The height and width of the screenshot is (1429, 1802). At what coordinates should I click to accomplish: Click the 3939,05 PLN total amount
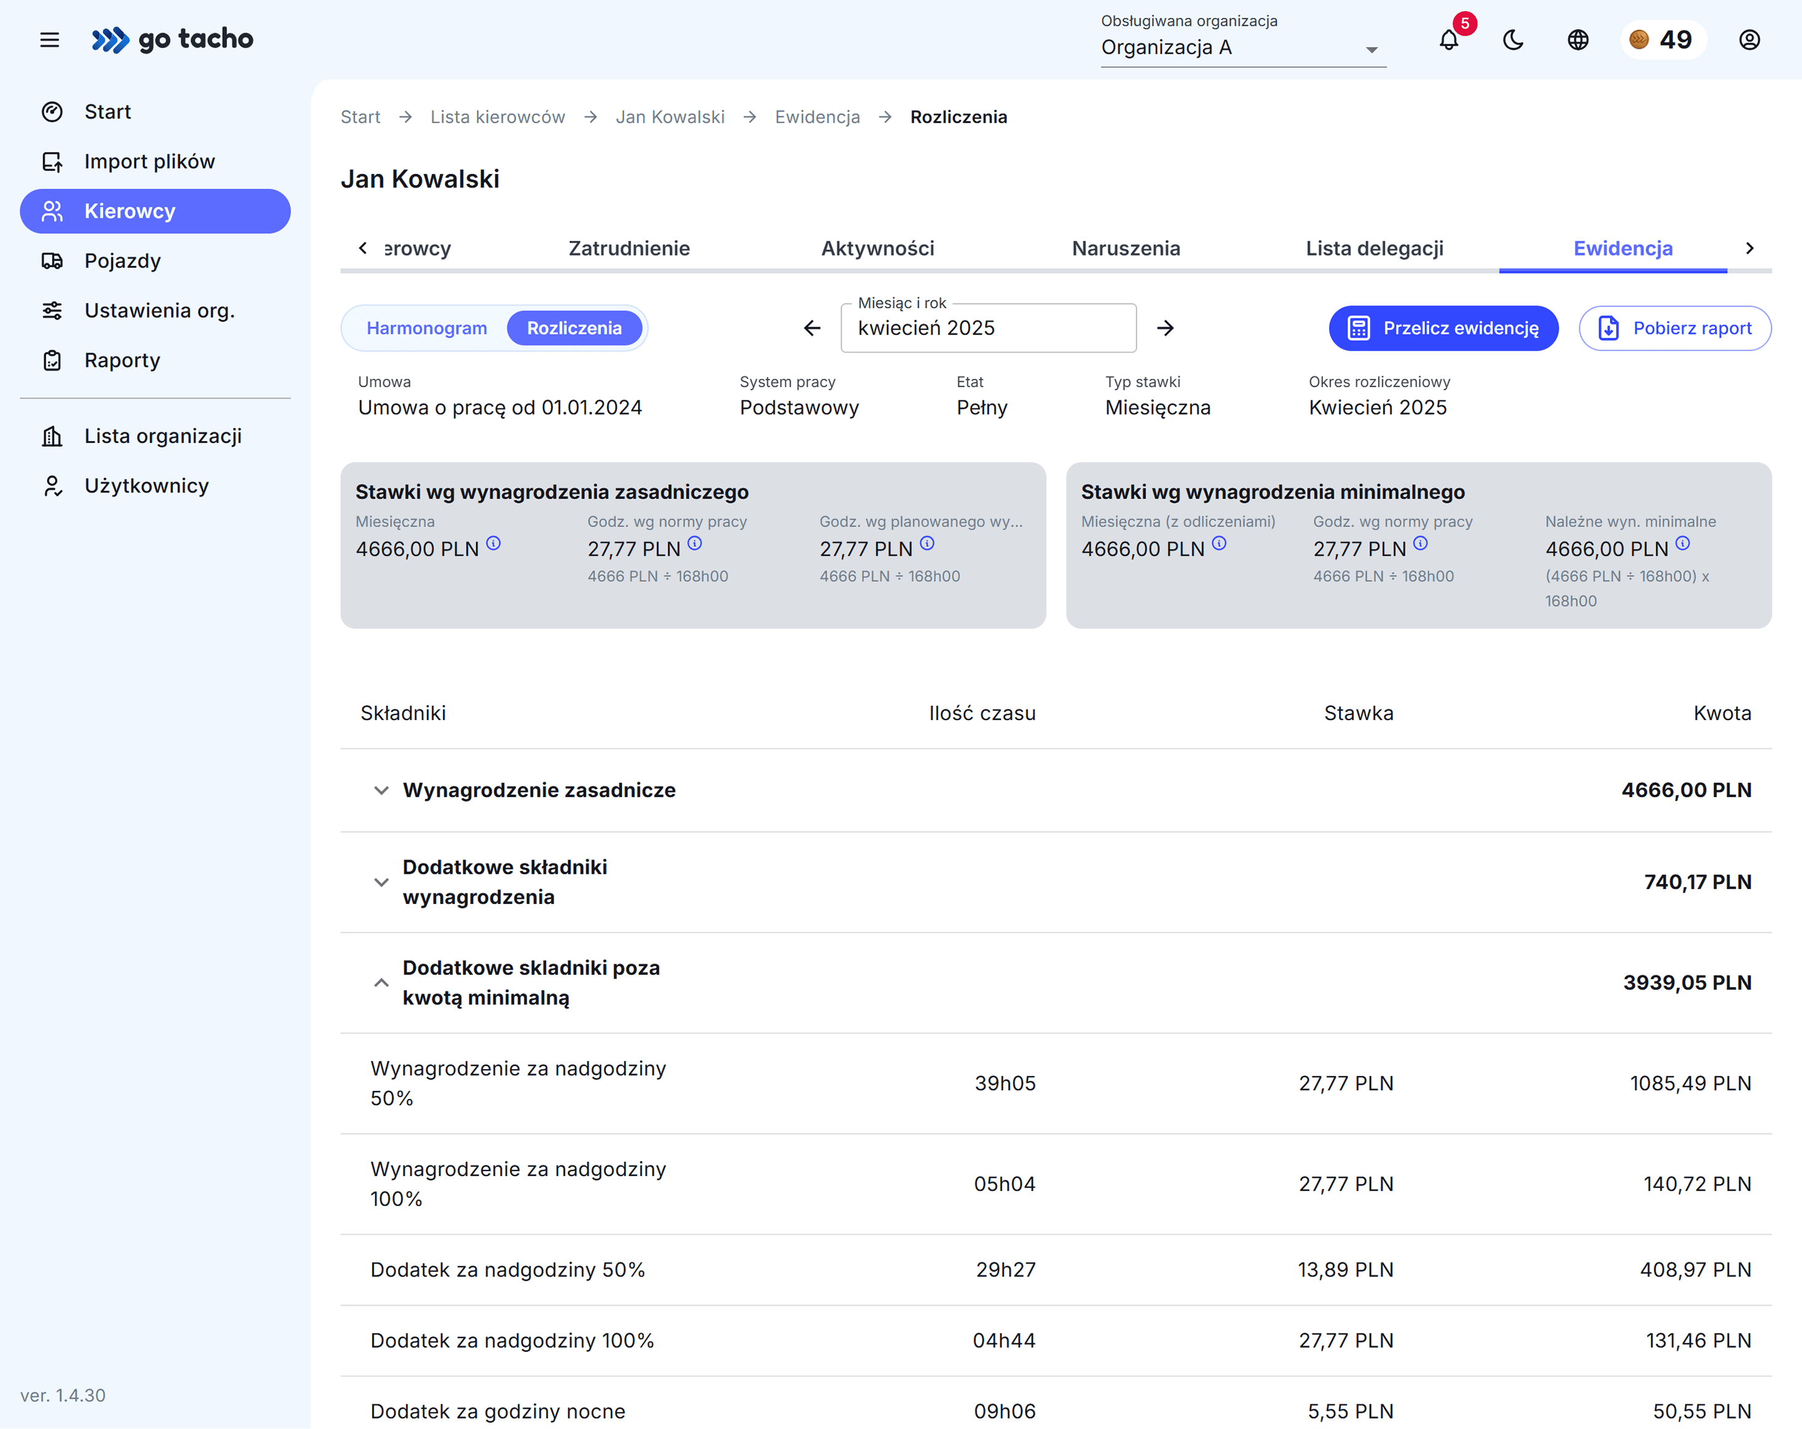(x=1687, y=983)
